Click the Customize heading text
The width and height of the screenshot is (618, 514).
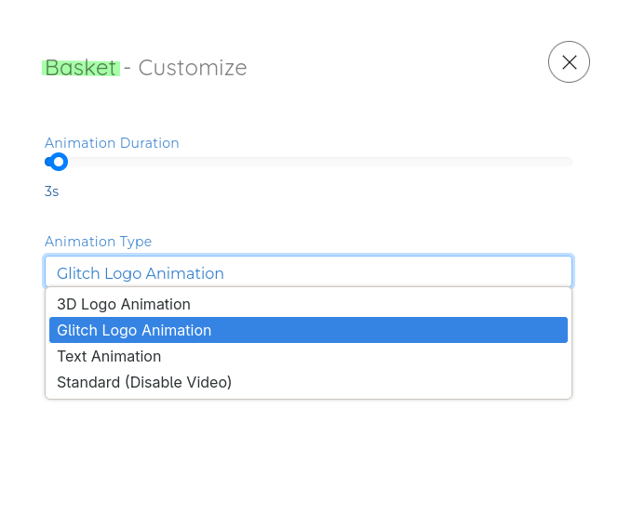(x=193, y=68)
